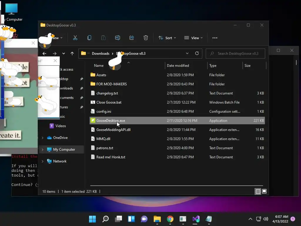
Task: Open the Sort dropdown menu
Action: (x=167, y=38)
